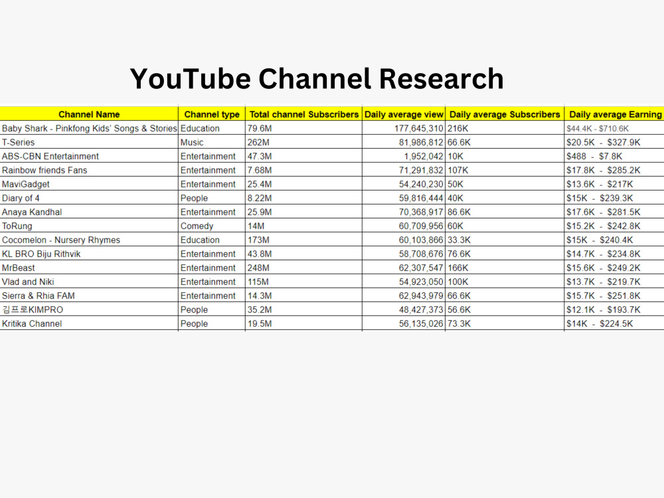Click the Sierra & Rhia FAM cell
This screenshot has width=664, height=498.
[89, 296]
